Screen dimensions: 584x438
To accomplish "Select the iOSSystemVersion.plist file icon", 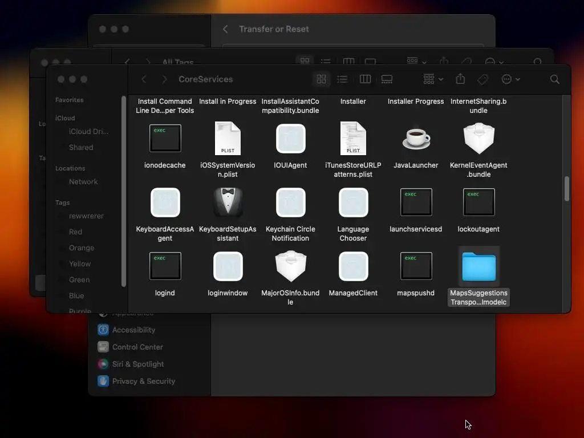I will [228, 138].
